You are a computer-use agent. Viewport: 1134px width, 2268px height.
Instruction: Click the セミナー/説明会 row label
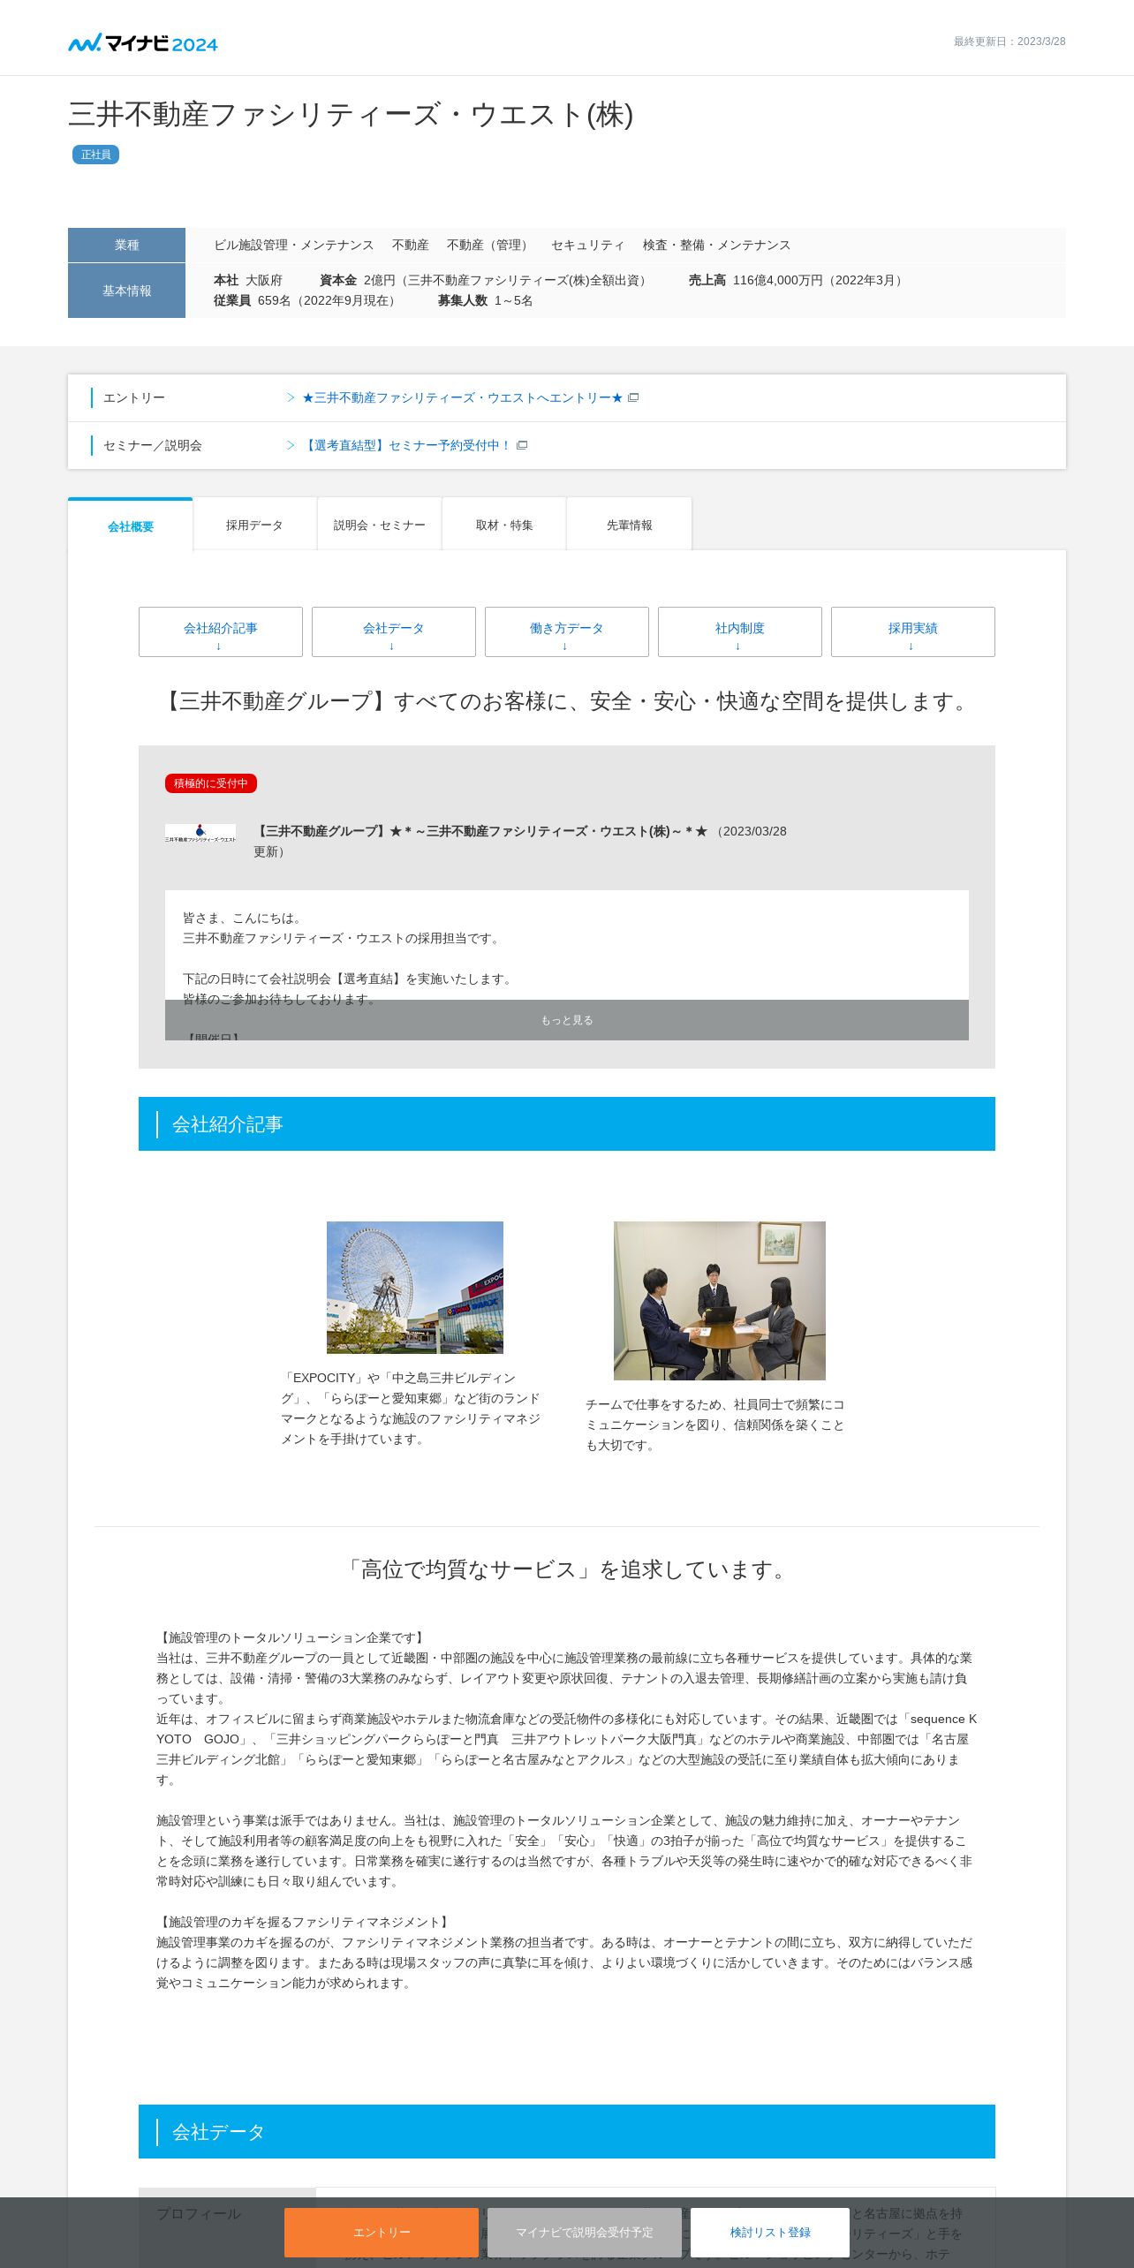(x=153, y=446)
